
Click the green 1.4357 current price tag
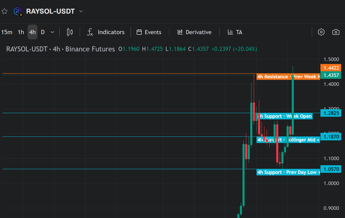click(x=331, y=75)
